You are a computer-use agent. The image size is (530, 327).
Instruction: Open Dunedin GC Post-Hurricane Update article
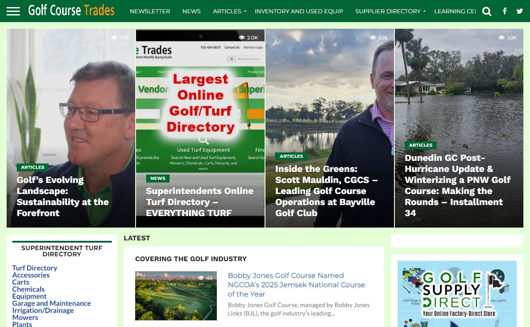tap(458, 185)
